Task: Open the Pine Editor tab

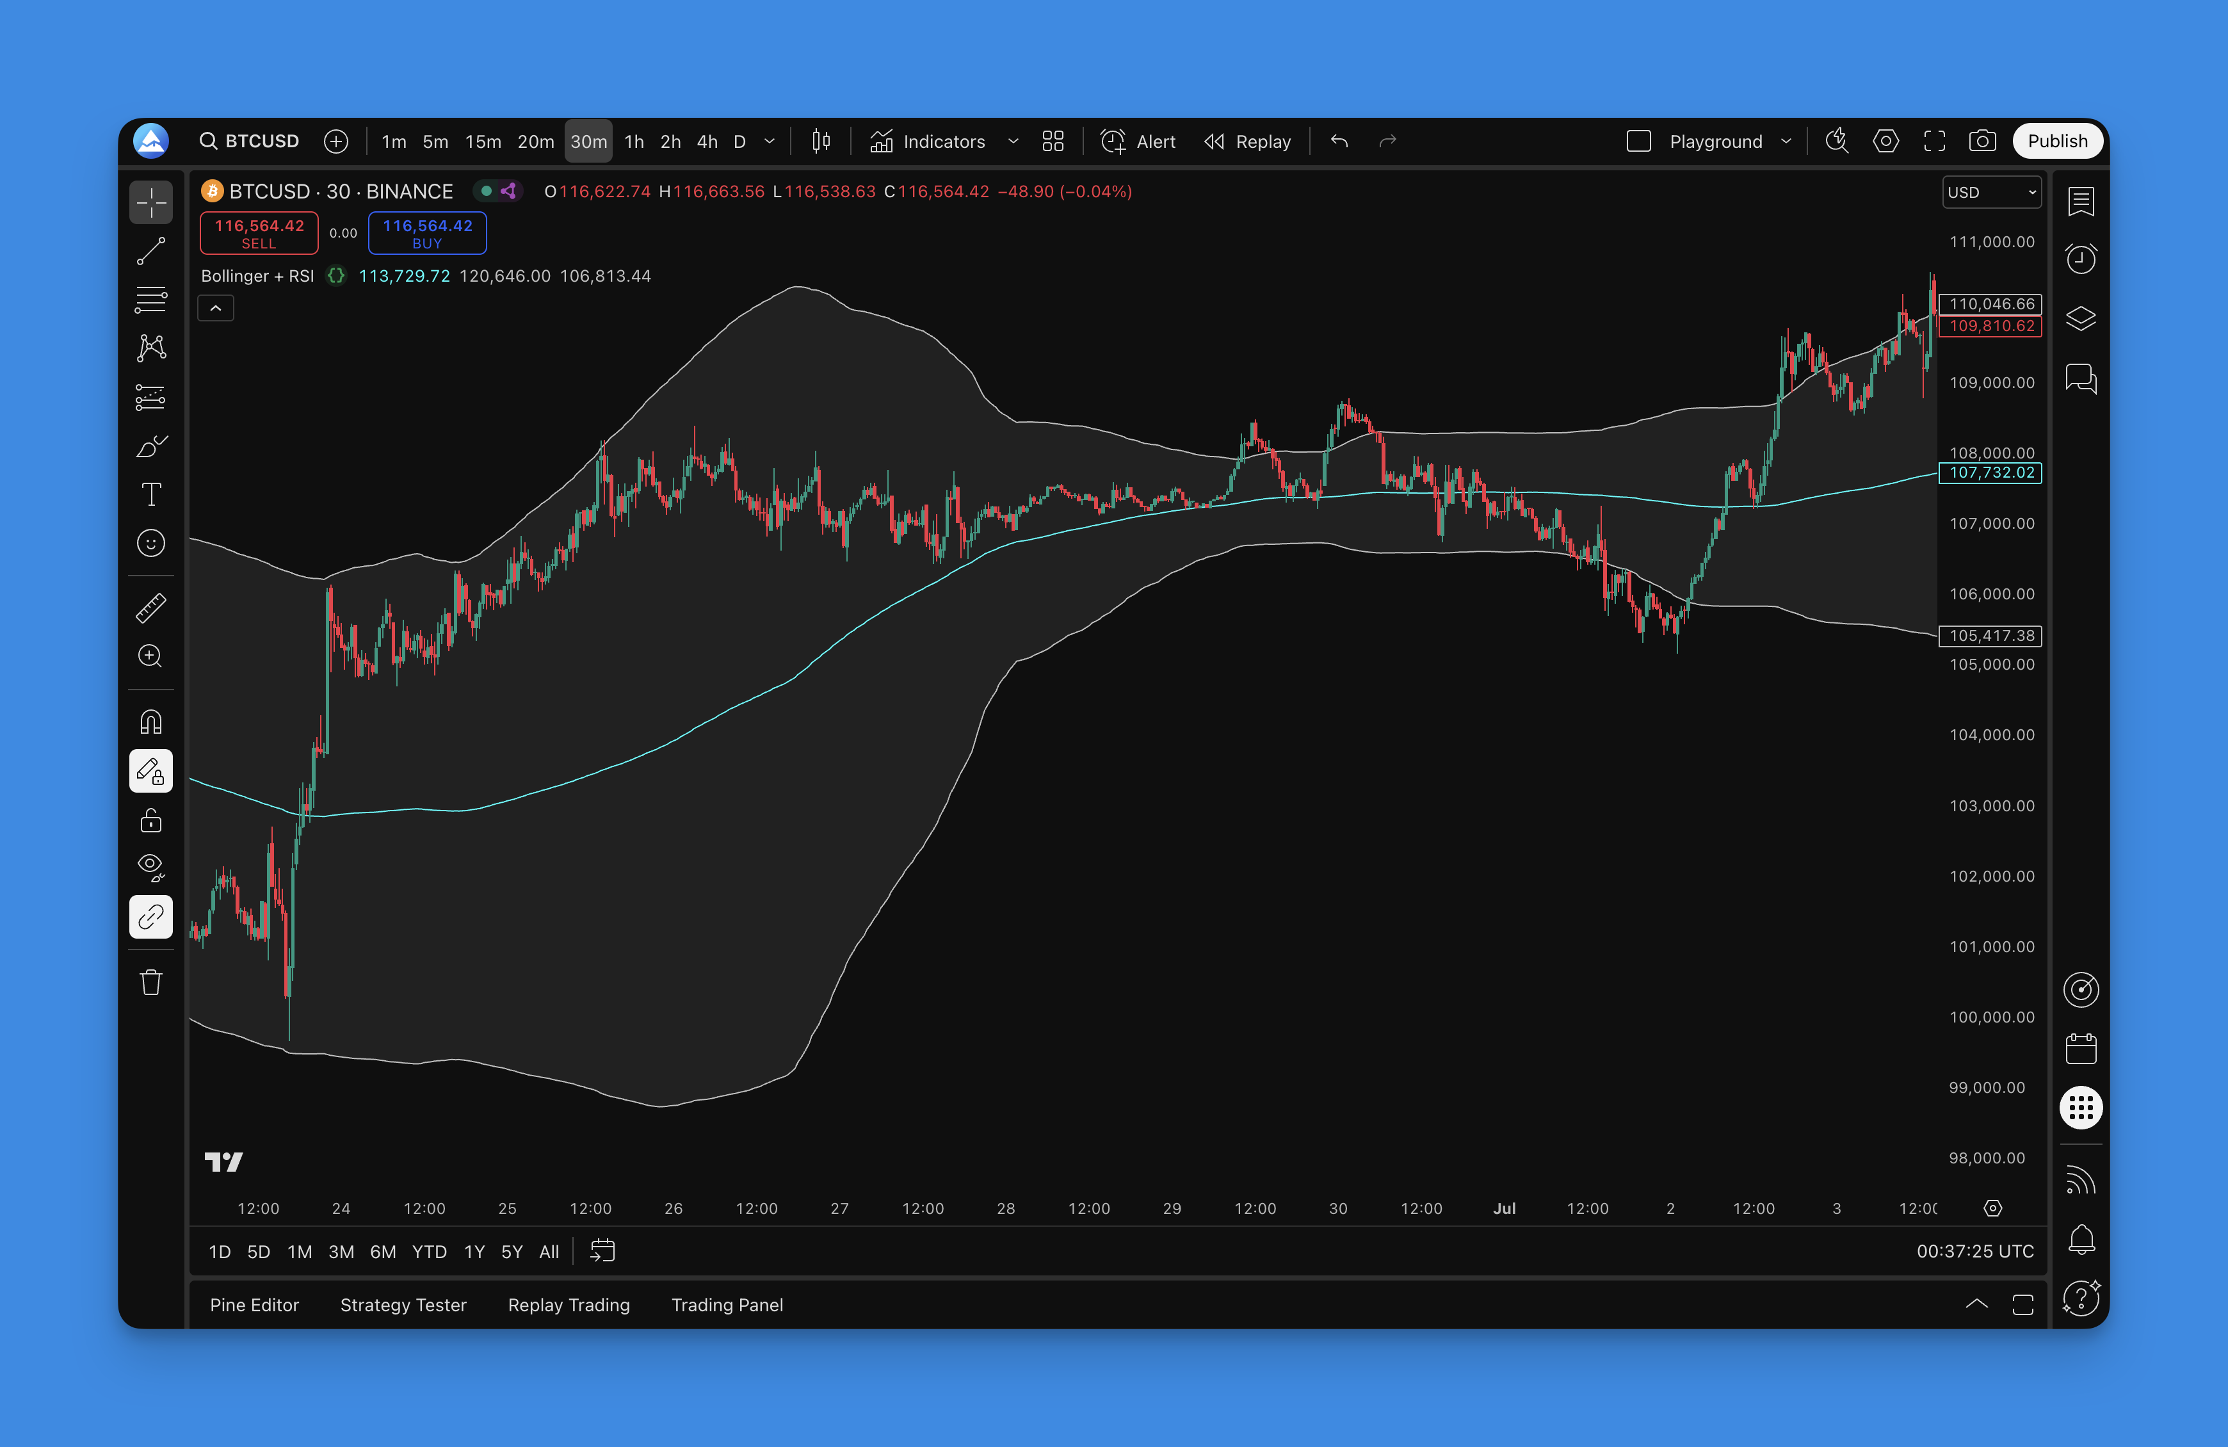Action: click(255, 1305)
